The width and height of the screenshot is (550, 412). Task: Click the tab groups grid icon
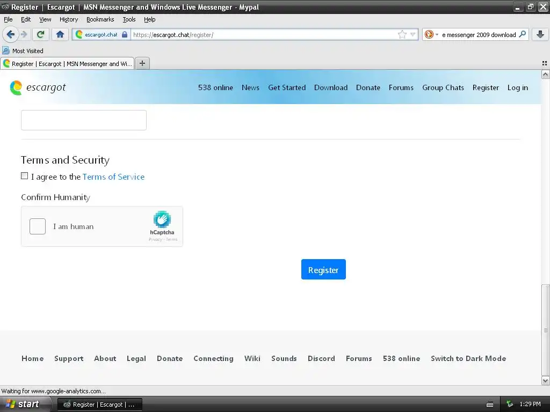point(545,63)
